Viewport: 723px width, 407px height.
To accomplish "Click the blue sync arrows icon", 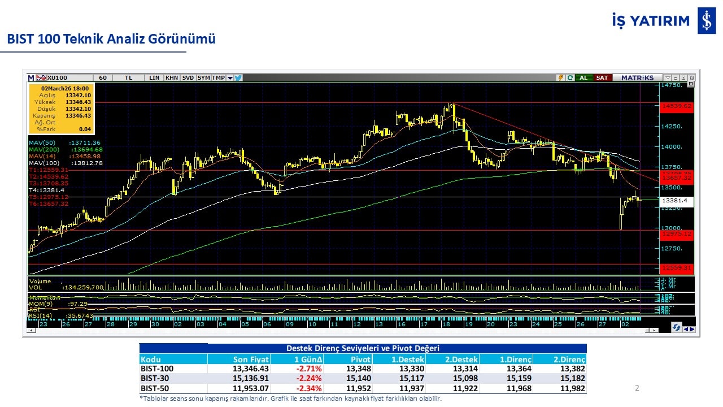I will pyautogui.click(x=676, y=328).
